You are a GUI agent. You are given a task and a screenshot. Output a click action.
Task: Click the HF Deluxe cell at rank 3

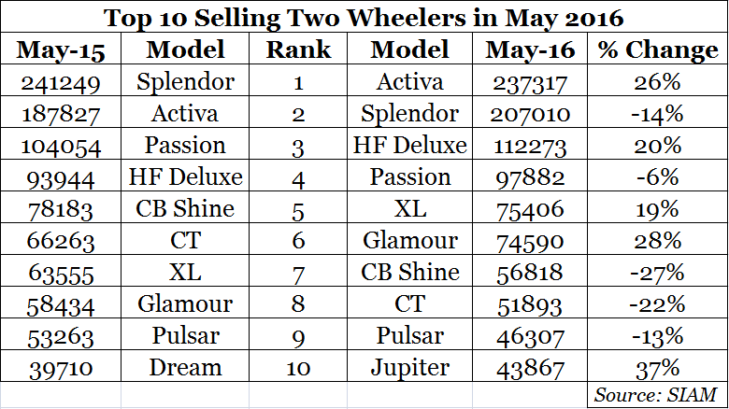point(409,145)
